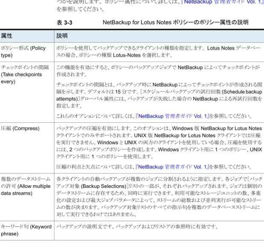This screenshot has width=264, height=243.
Task: Select the Allow multiple data streams cell
Action: point(27,197)
